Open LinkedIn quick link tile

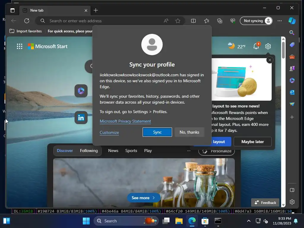pos(81,118)
